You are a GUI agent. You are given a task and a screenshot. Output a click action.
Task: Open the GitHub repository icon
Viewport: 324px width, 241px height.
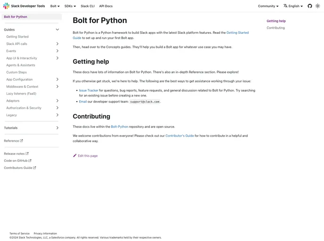309,6
